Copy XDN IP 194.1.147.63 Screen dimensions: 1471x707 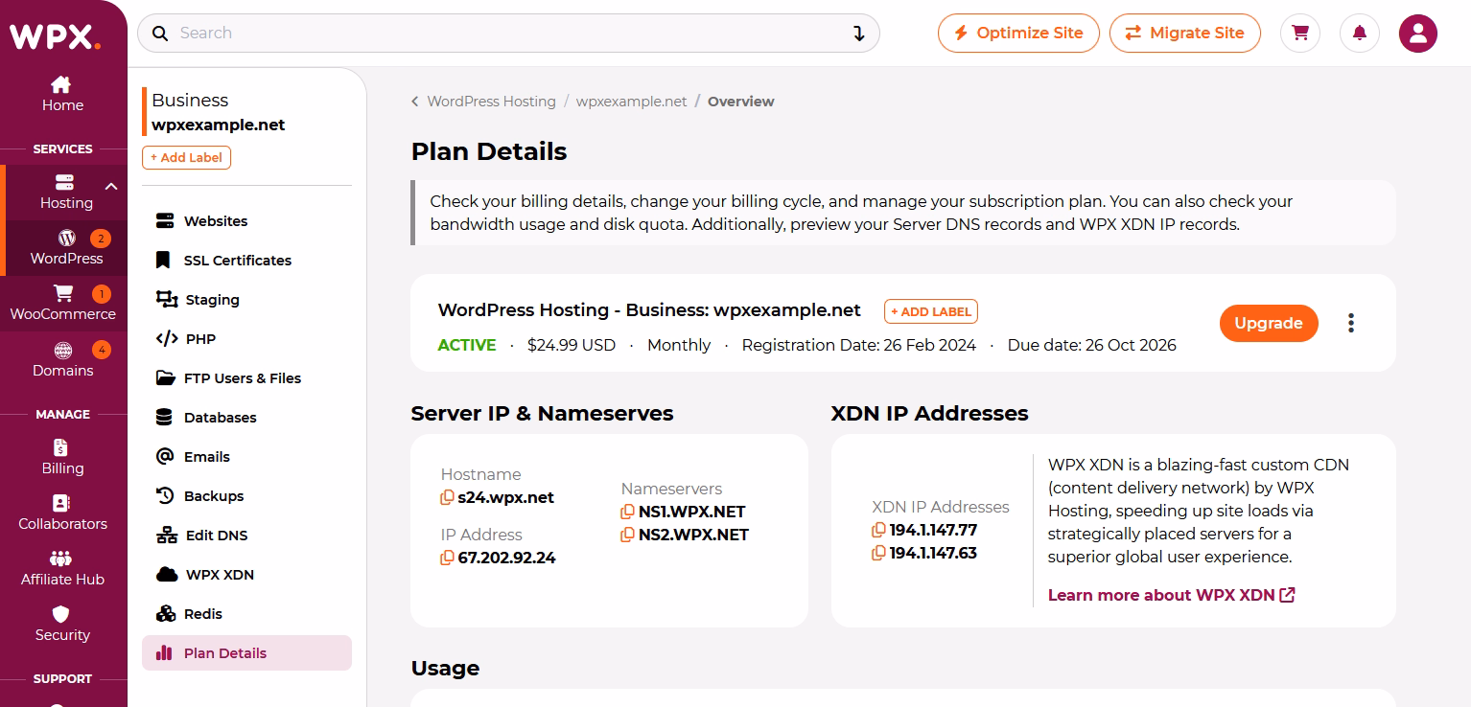878,554
